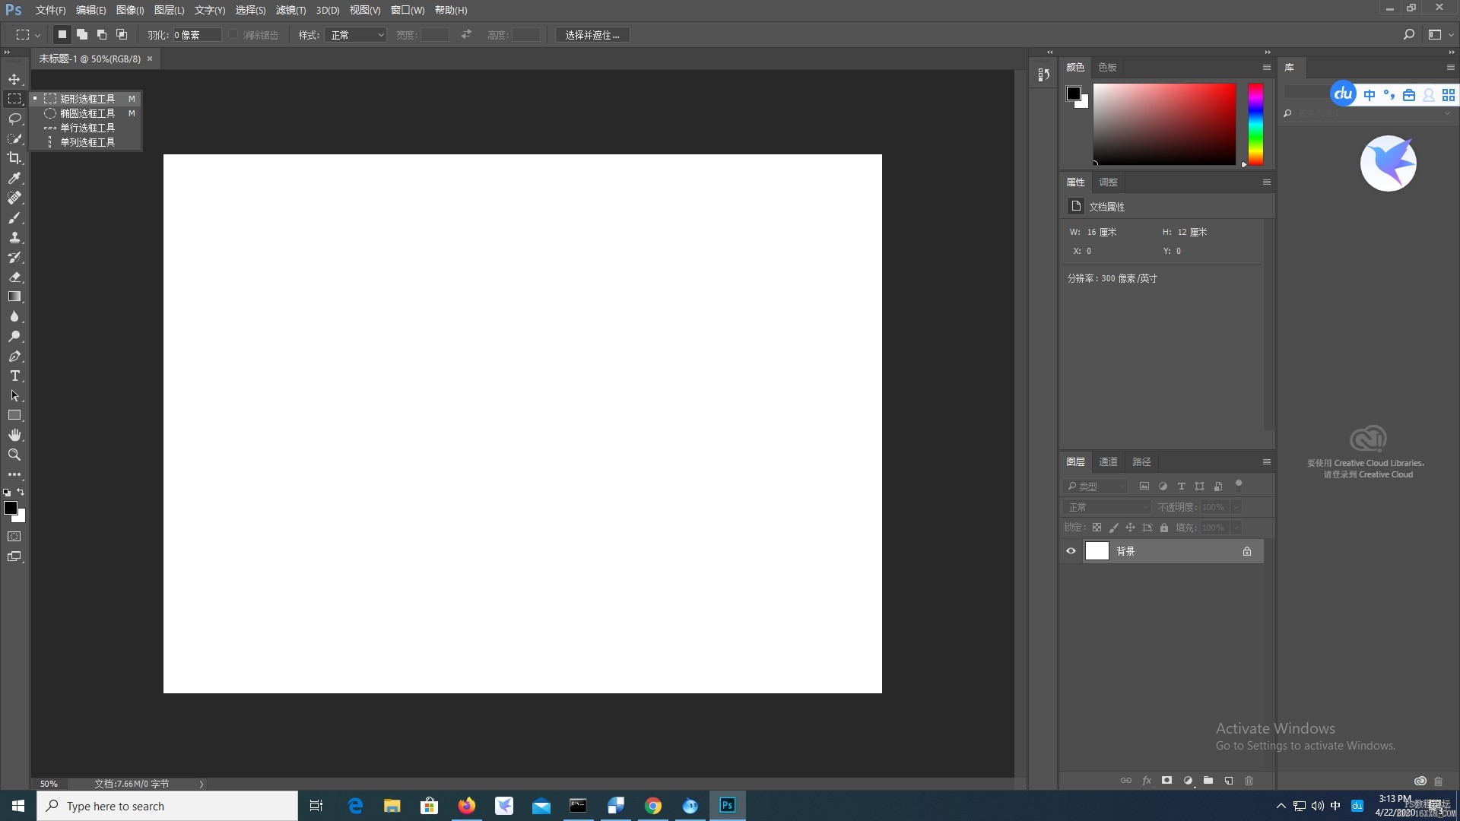Choose 椭圆选框工具 from the flyout
Viewport: 1460px width, 821px height.
coord(87,113)
